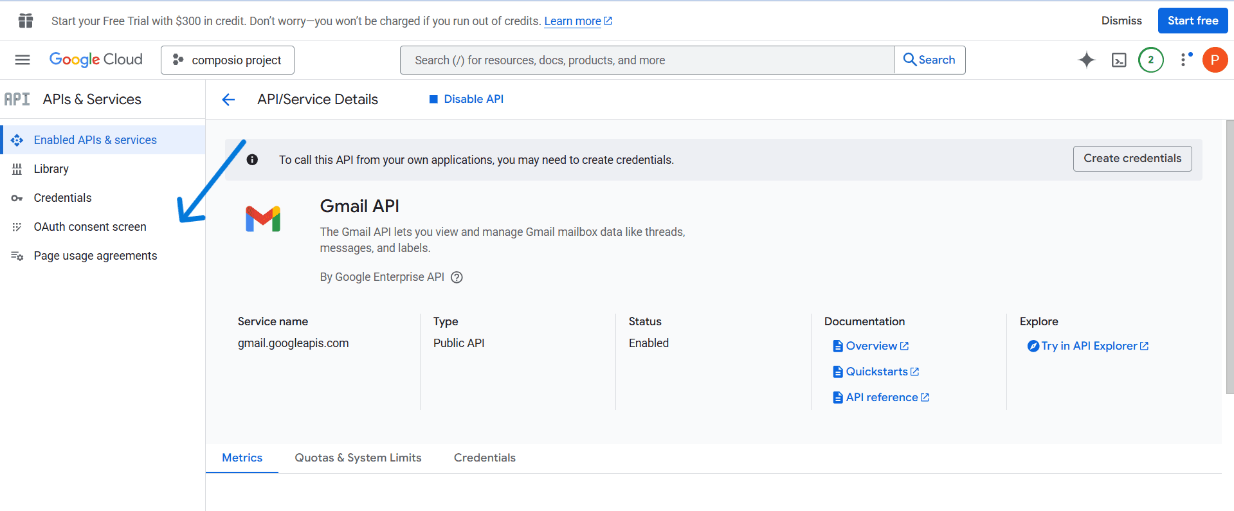This screenshot has width=1234, height=511.
Task: Switch to Quotas & System Limits tab
Action: click(358, 458)
